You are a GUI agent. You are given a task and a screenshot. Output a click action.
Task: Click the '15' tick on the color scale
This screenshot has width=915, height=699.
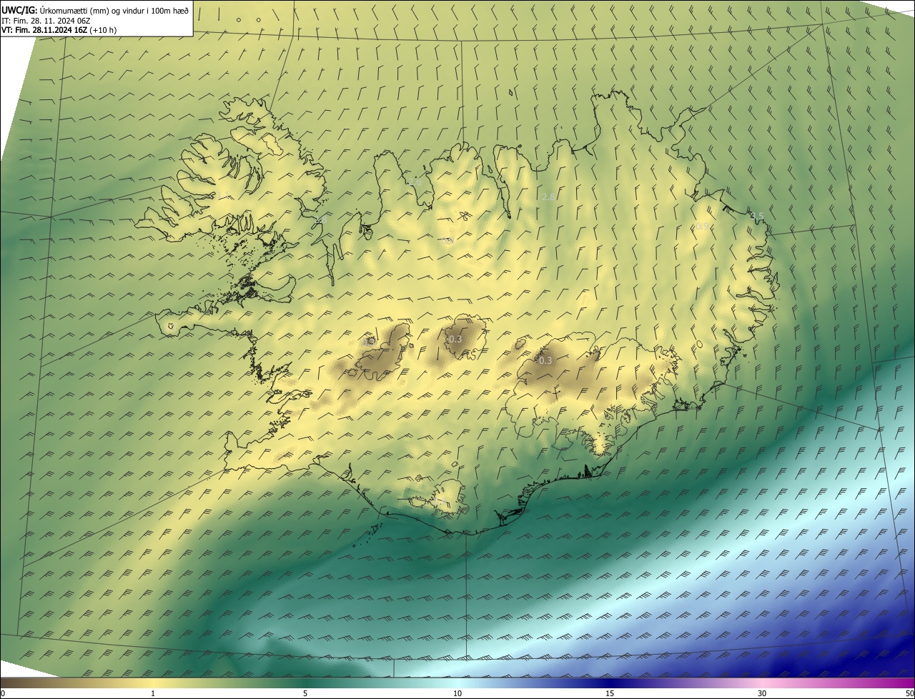610,693
